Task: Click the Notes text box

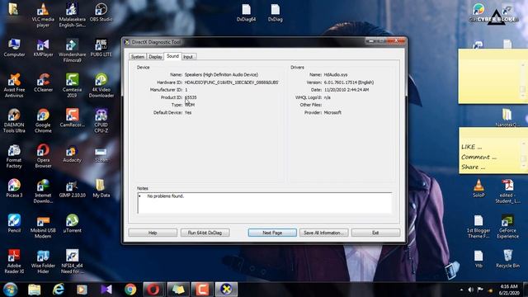Action: [x=265, y=203]
